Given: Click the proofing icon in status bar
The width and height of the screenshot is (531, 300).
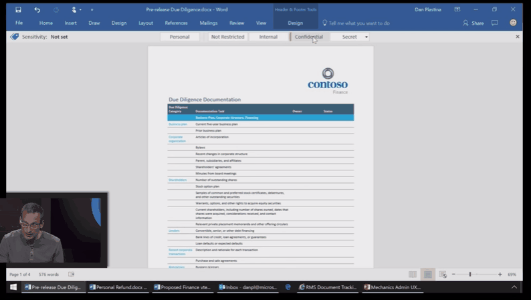Looking at the screenshot, I should (x=71, y=275).
